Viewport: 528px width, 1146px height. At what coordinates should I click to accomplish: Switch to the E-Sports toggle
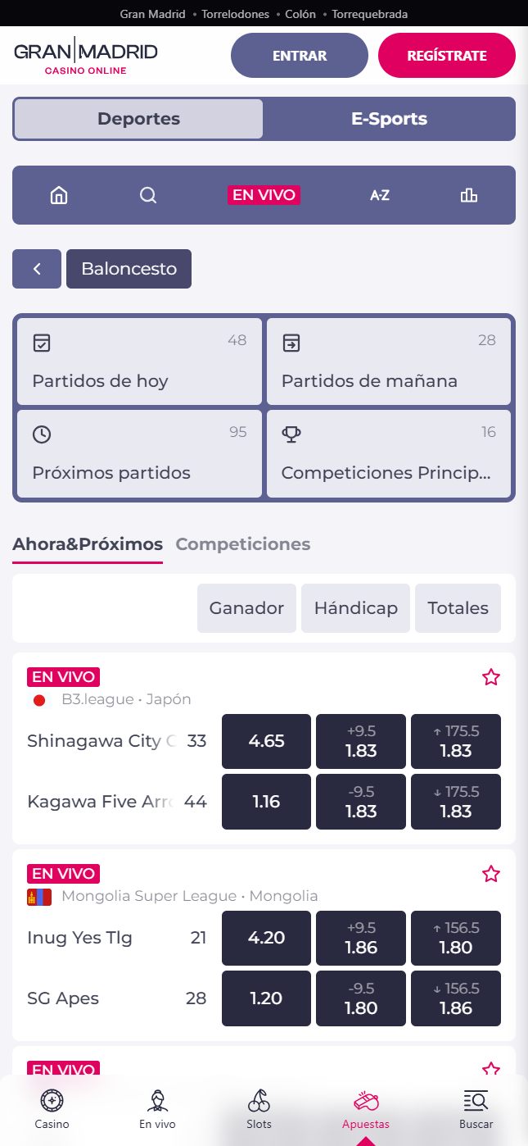coord(390,119)
